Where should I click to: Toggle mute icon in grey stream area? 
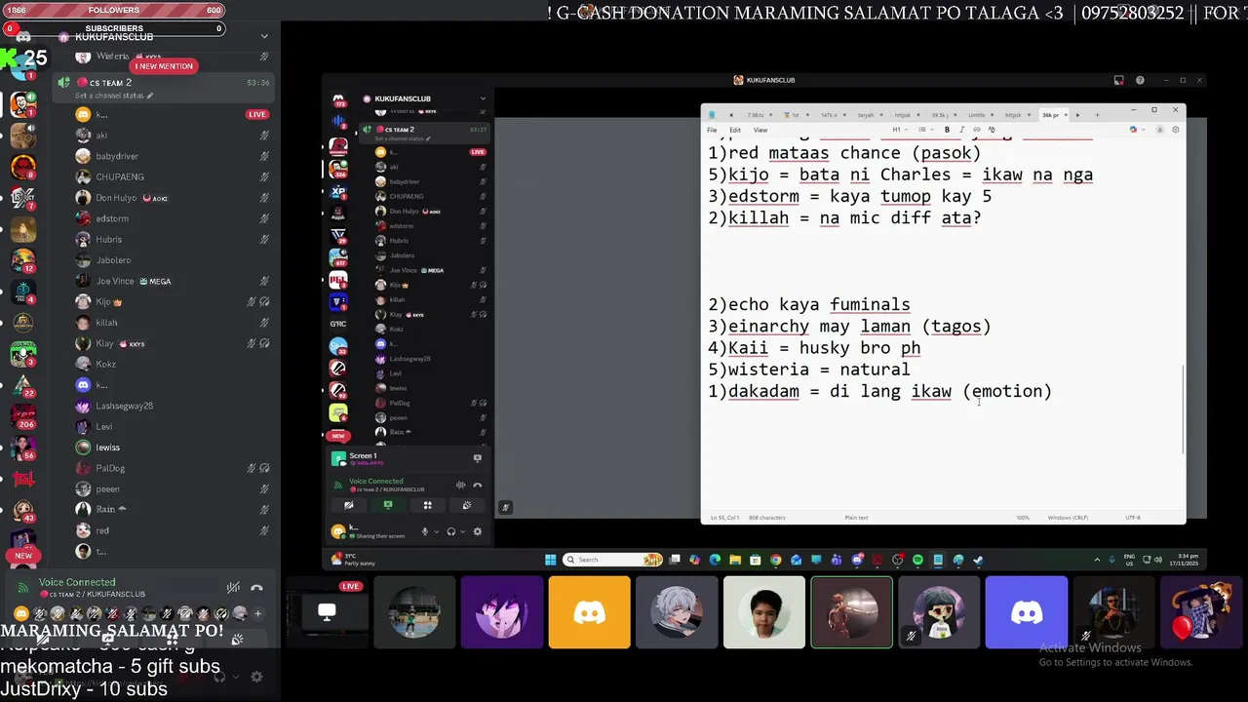tap(505, 507)
